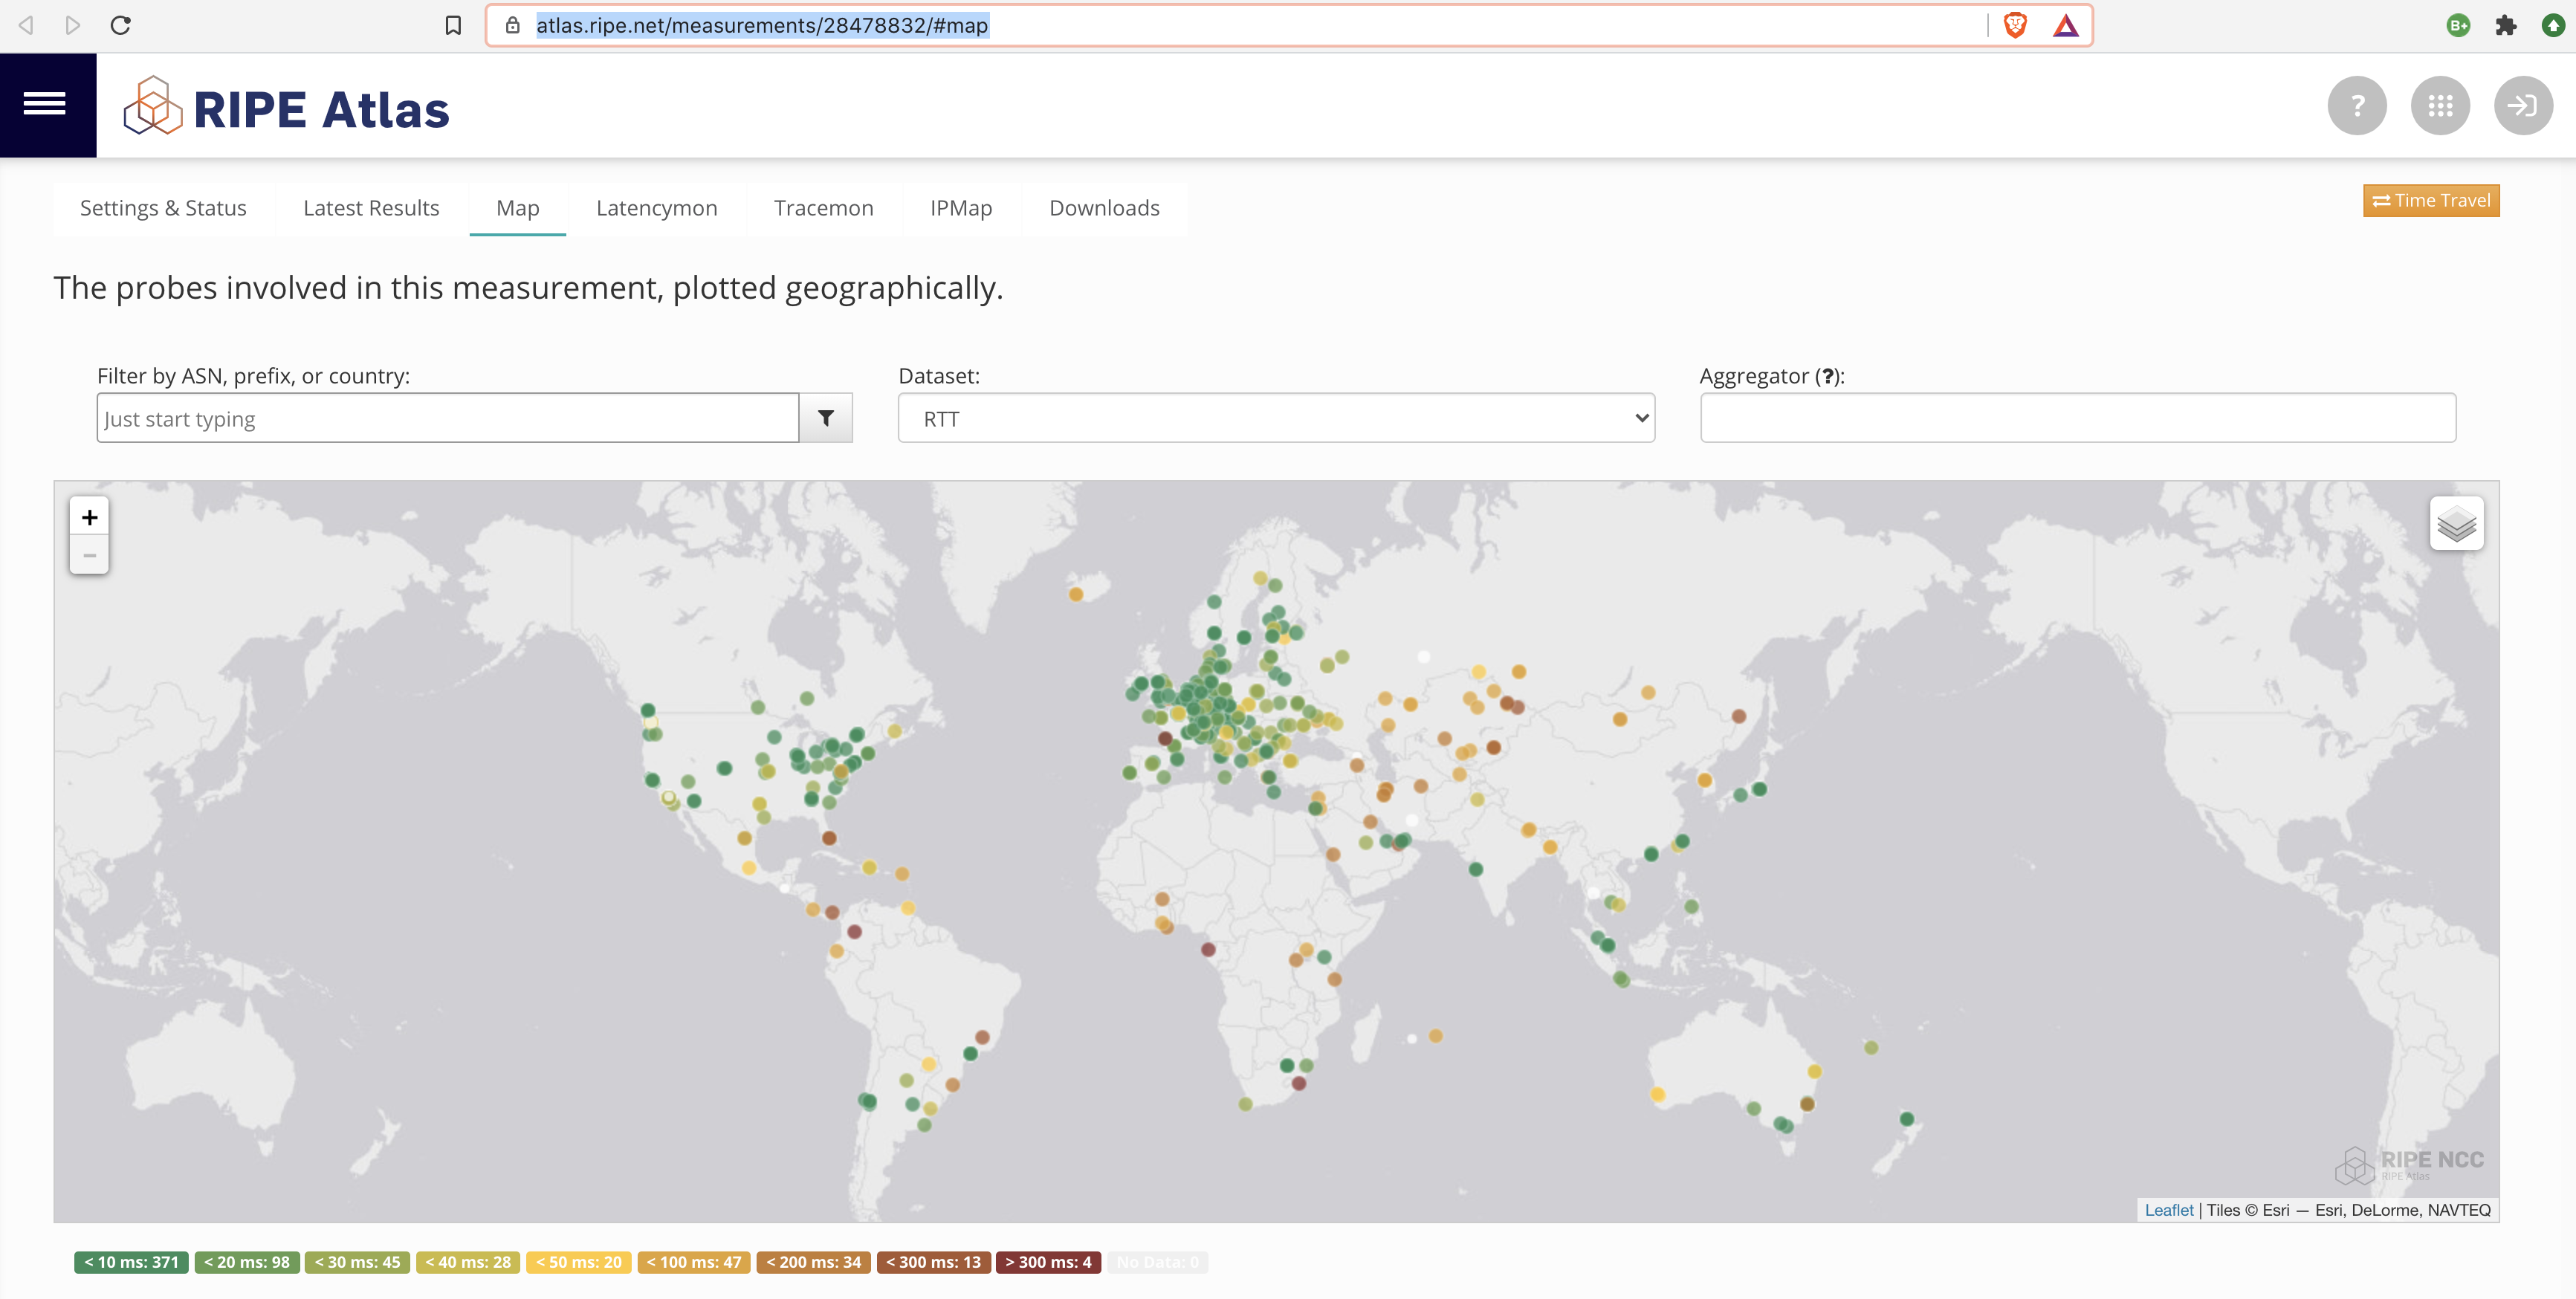Switch to the Tracemon tab
The width and height of the screenshot is (2576, 1299).
823,208
